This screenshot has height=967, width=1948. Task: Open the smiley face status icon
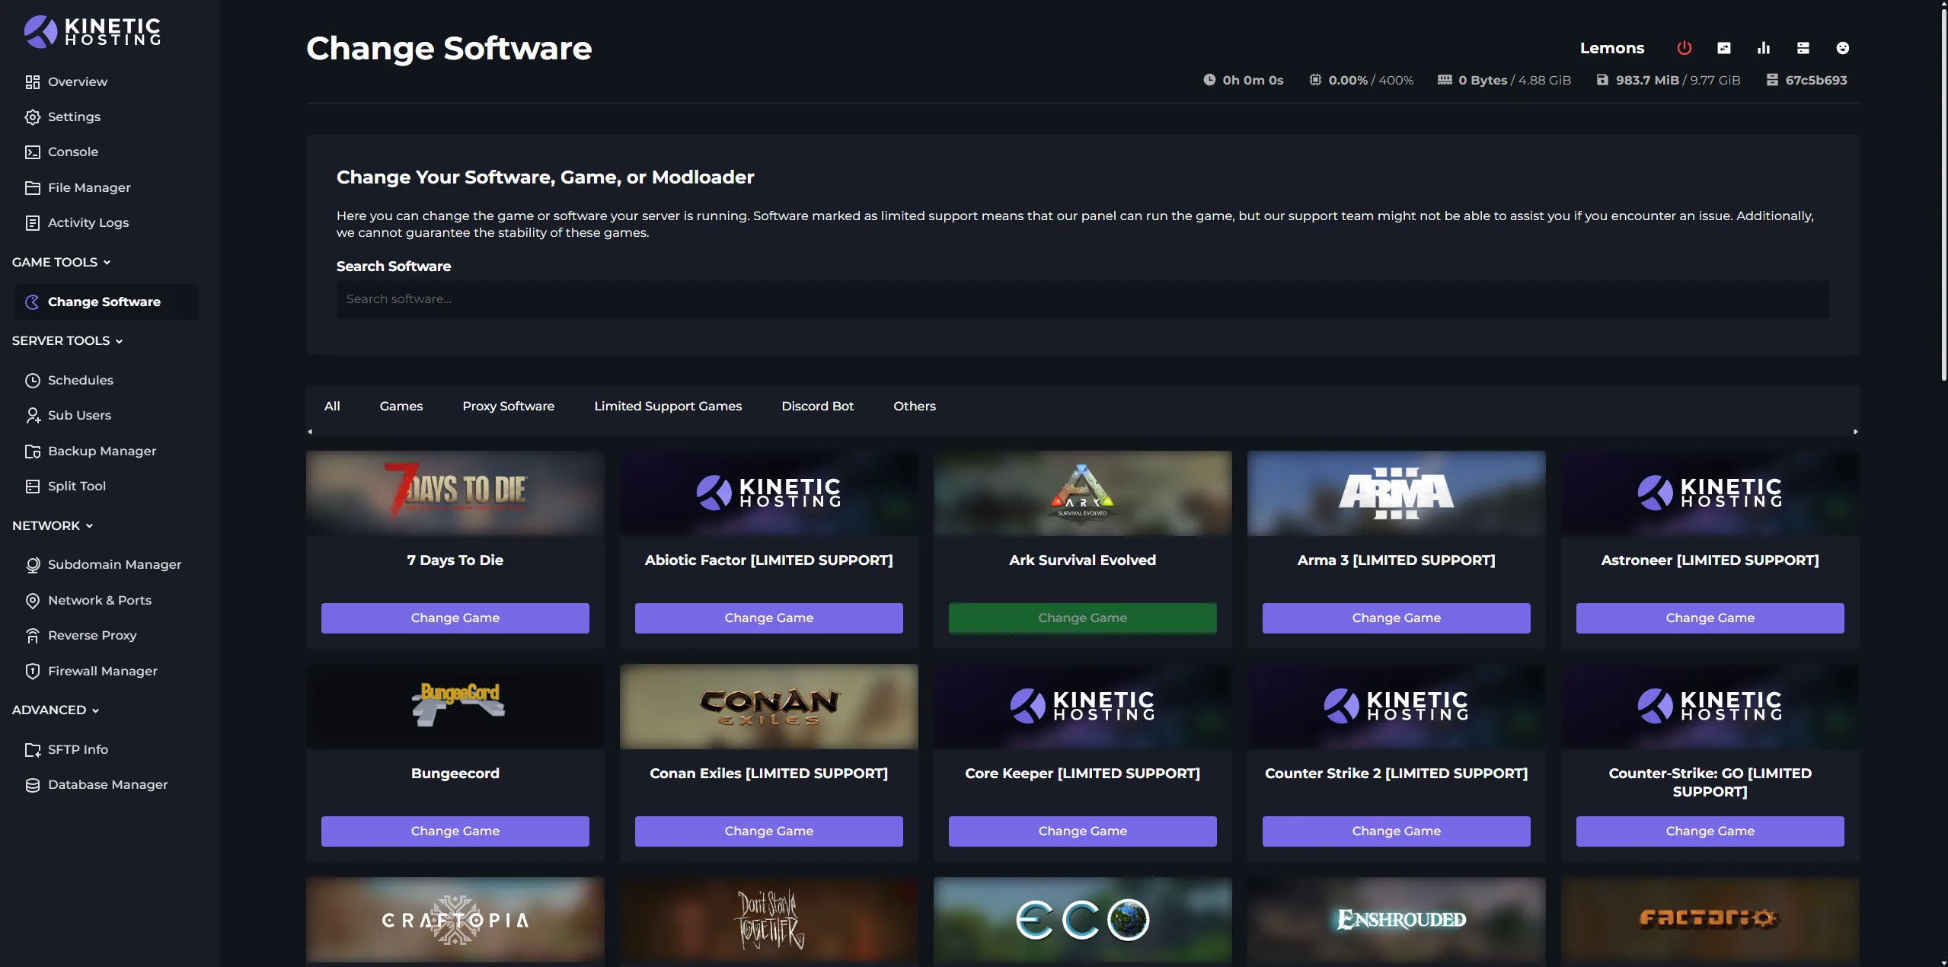1843,48
